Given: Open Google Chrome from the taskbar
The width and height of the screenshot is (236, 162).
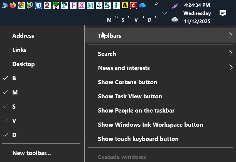Looking at the screenshot, I should tap(21, 5).
